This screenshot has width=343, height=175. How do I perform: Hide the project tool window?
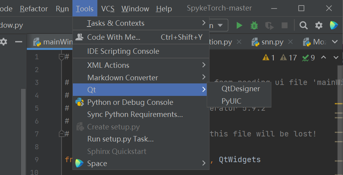point(19,42)
